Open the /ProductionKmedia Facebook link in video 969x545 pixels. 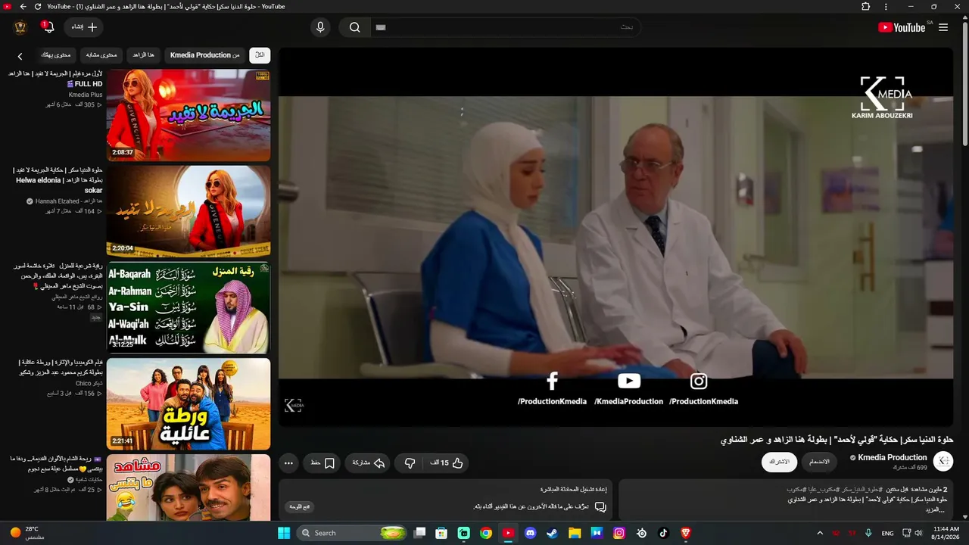pyautogui.click(x=552, y=388)
